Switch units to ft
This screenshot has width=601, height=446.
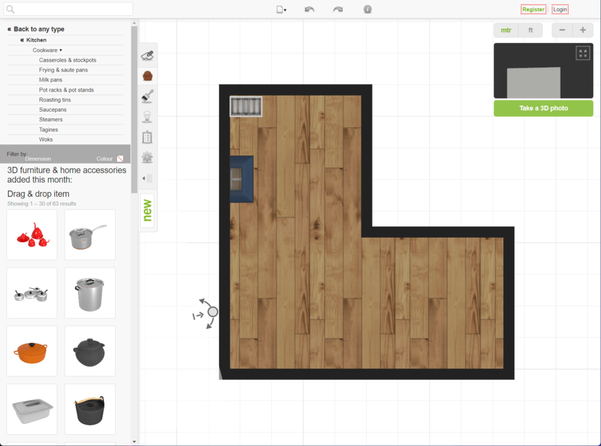coord(531,31)
